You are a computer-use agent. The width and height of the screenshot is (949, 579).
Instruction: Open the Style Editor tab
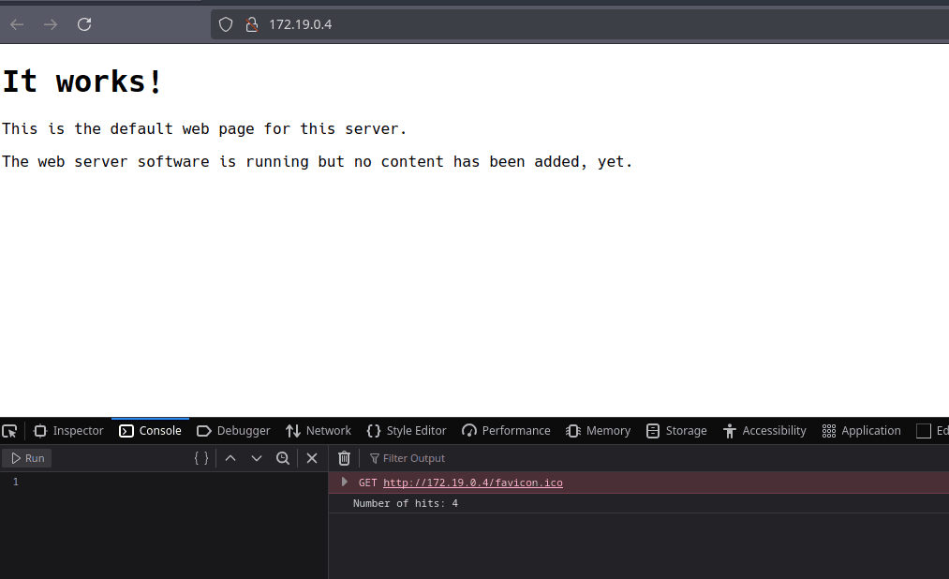tap(407, 431)
